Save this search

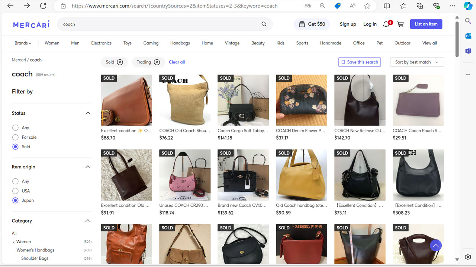pyautogui.click(x=359, y=62)
